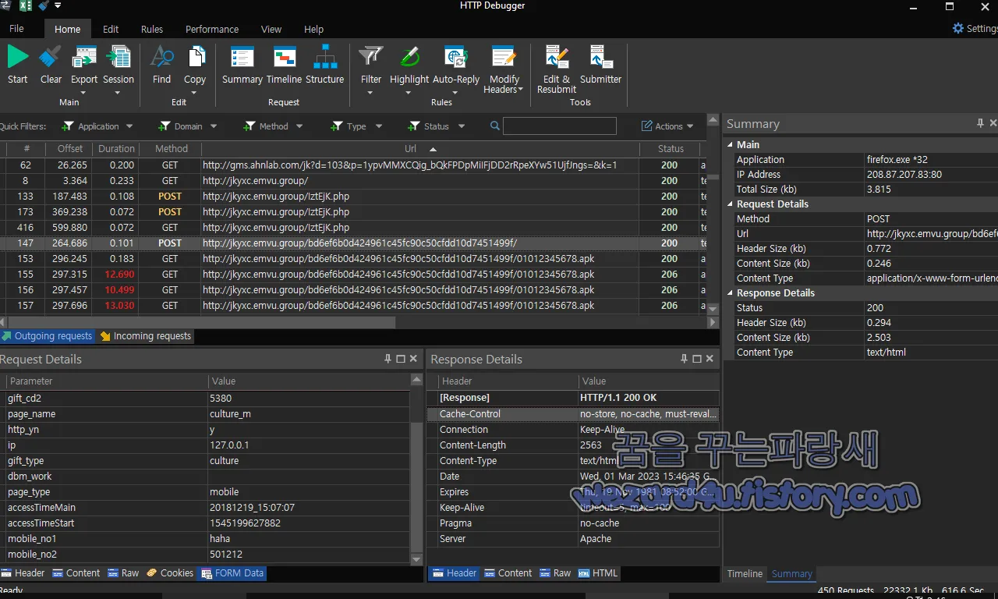This screenshot has width=998, height=599.
Task: Open the Actions dropdown
Action: point(668,126)
